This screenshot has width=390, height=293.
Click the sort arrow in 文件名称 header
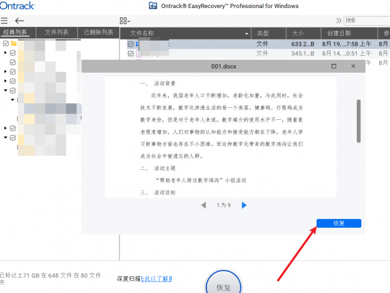(247, 34)
